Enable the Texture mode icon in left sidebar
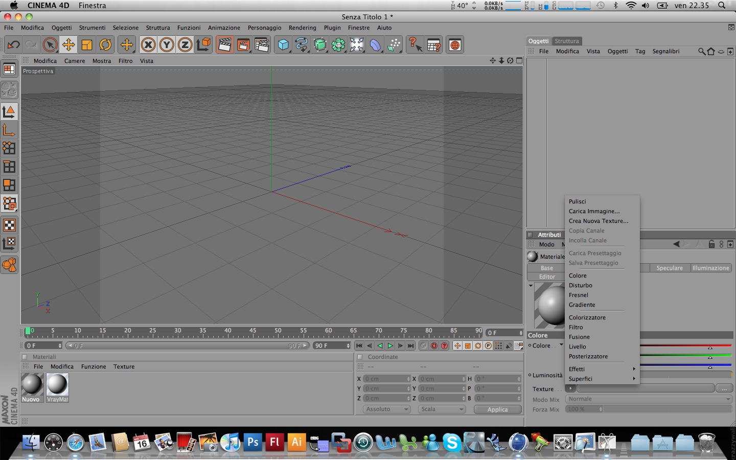 (9, 225)
